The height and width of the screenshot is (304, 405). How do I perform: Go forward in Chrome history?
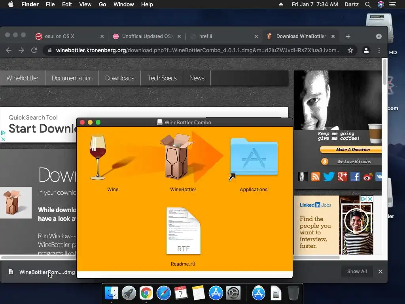21,50
